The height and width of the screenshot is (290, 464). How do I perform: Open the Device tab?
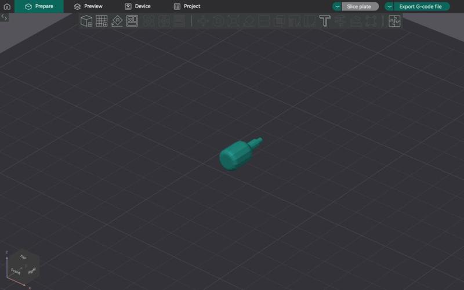137,6
